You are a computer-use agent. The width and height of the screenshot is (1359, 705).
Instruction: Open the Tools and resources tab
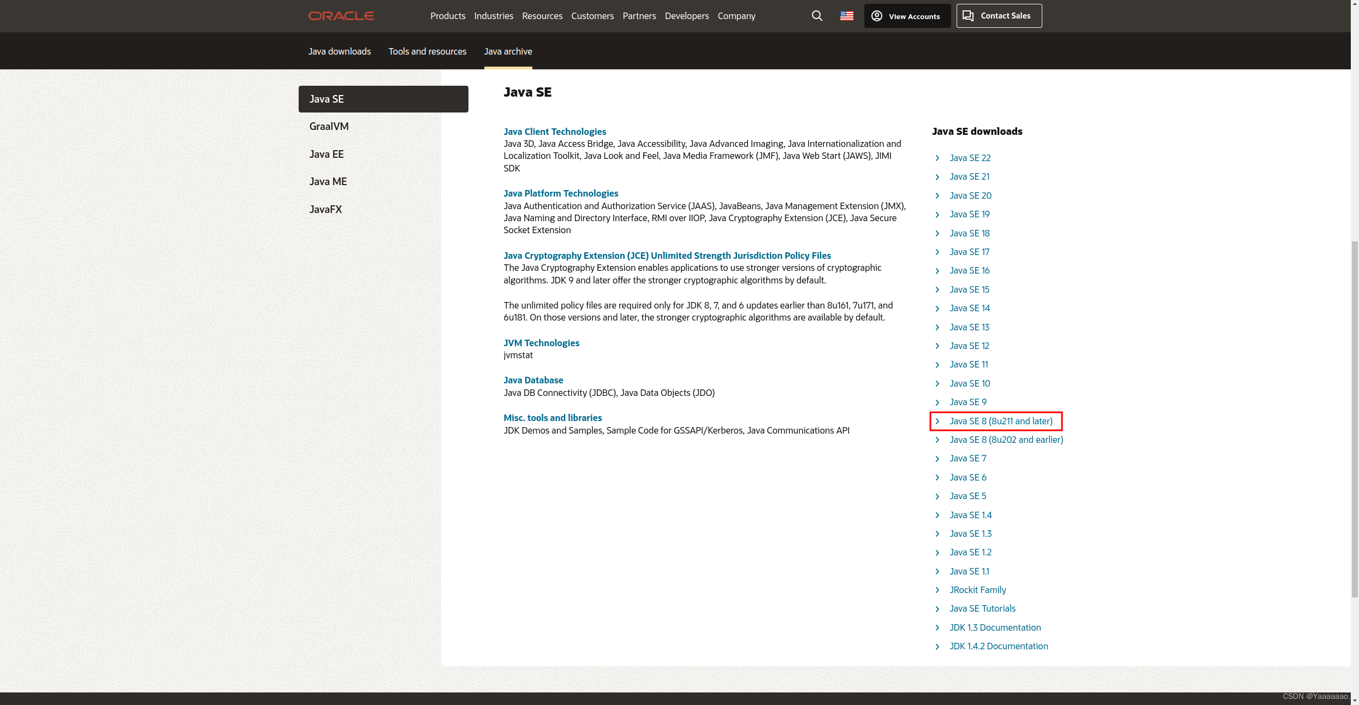click(x=427, y=51)
